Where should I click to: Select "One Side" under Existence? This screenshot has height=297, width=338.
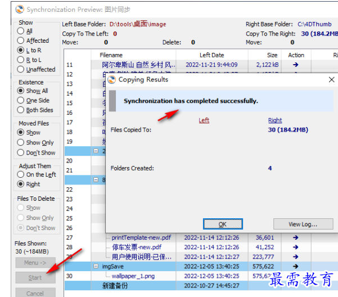point(21,101)
